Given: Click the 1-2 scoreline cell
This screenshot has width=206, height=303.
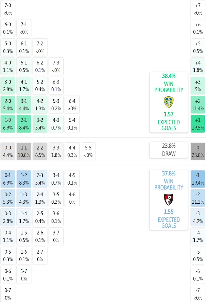Looking at the screenshot, I should [x=24, y=179].
